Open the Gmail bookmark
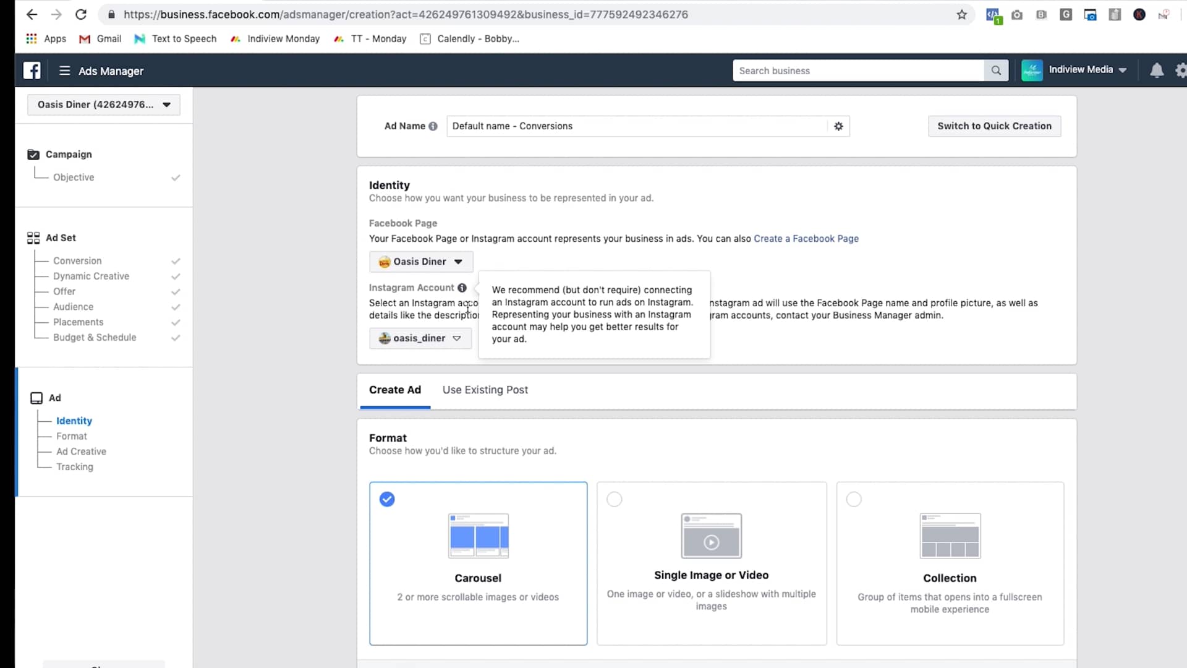The height and width of the screenshot is (668, 1187). 100,38
